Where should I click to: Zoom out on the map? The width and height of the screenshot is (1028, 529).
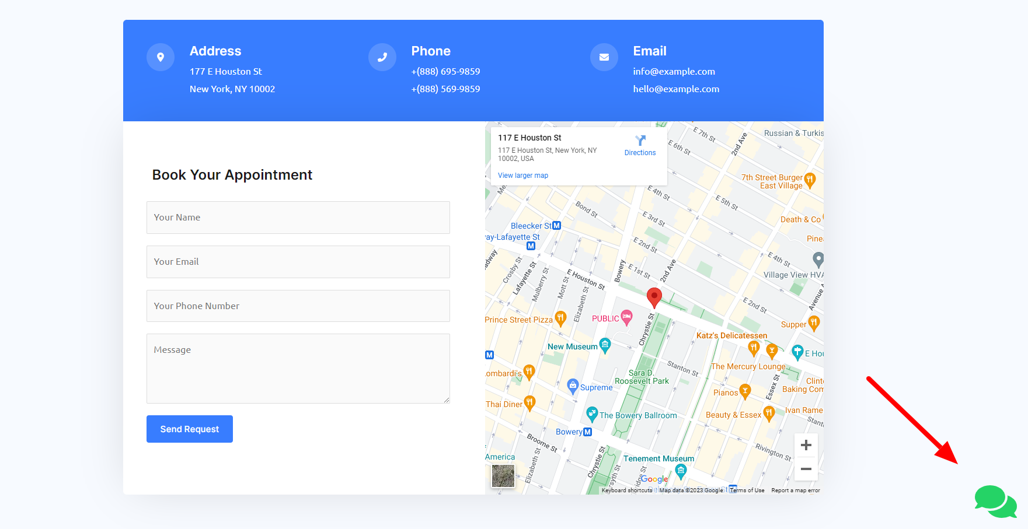[x=806, y=469]
